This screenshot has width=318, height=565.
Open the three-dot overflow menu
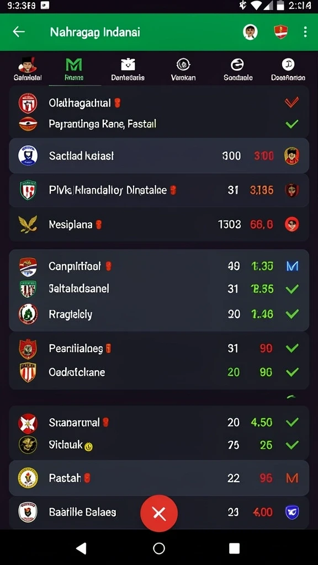pyautogui.click(x=305, y=31)
